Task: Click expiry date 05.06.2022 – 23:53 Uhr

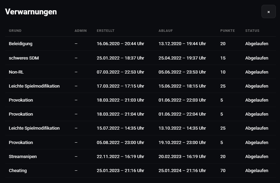Action: point(182,72)
